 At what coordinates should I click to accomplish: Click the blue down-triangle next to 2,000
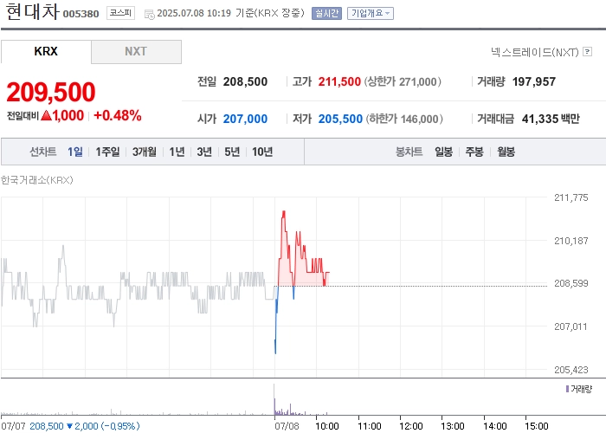click(x=69, y=426)
